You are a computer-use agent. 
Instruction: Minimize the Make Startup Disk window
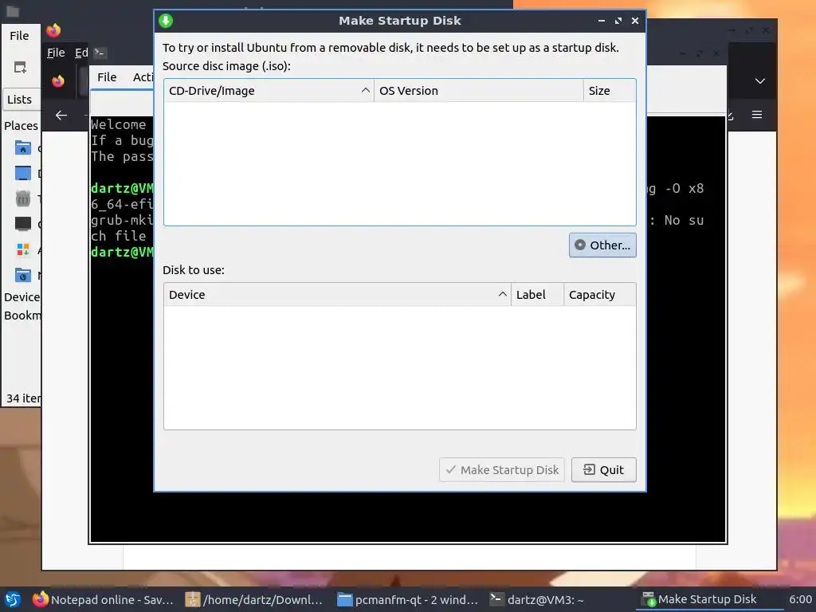point(602,21)
